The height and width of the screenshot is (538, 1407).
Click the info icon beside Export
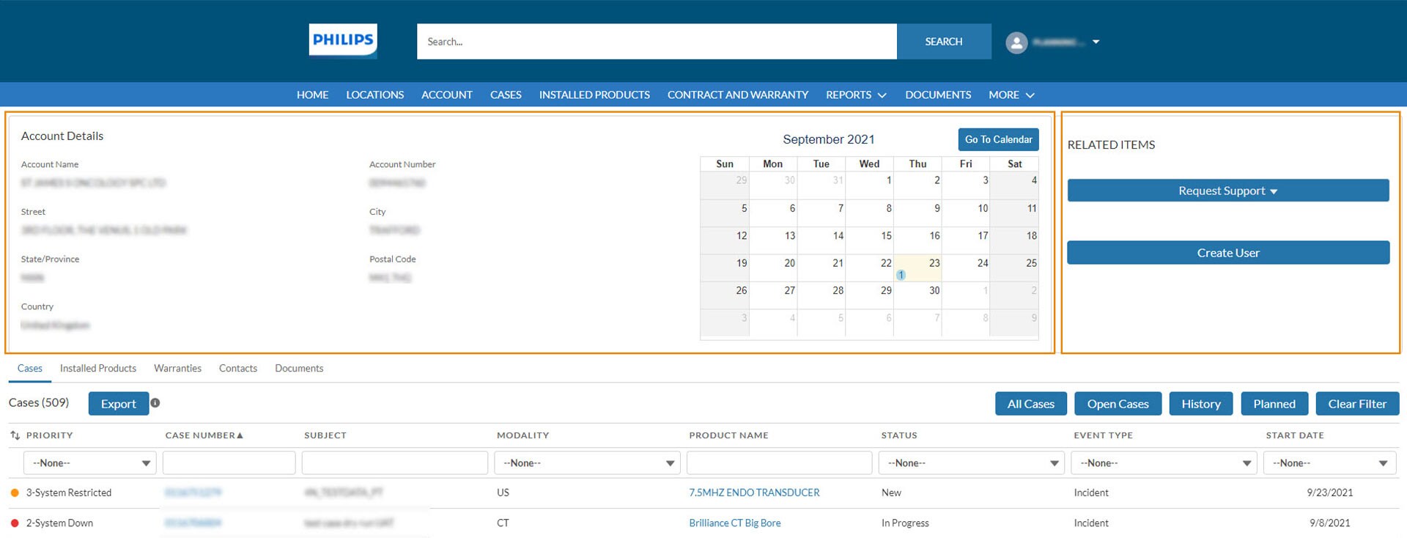(155, 402)
